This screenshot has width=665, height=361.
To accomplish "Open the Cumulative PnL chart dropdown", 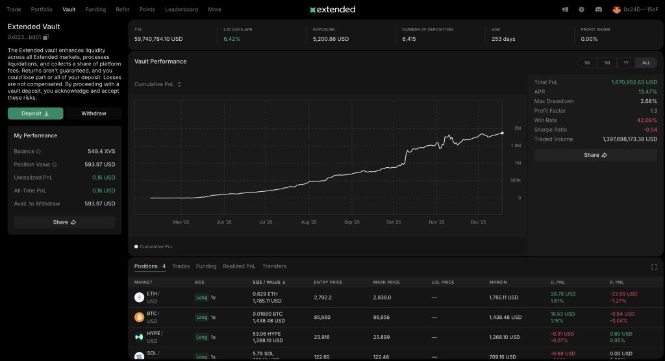I will [158, 84].
